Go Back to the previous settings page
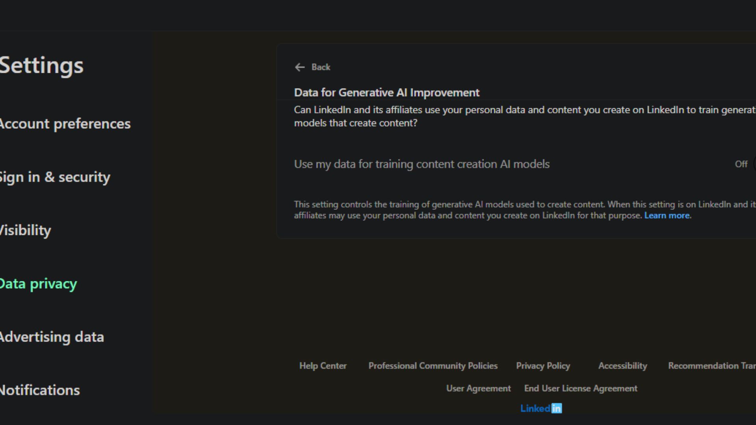 (x=313, y=67)
